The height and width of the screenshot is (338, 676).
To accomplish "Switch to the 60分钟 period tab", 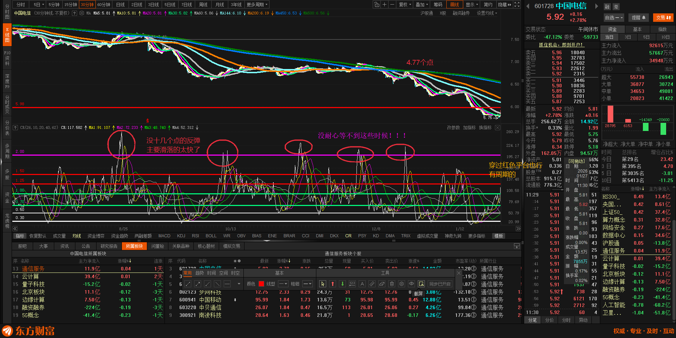I will [104, 5].
